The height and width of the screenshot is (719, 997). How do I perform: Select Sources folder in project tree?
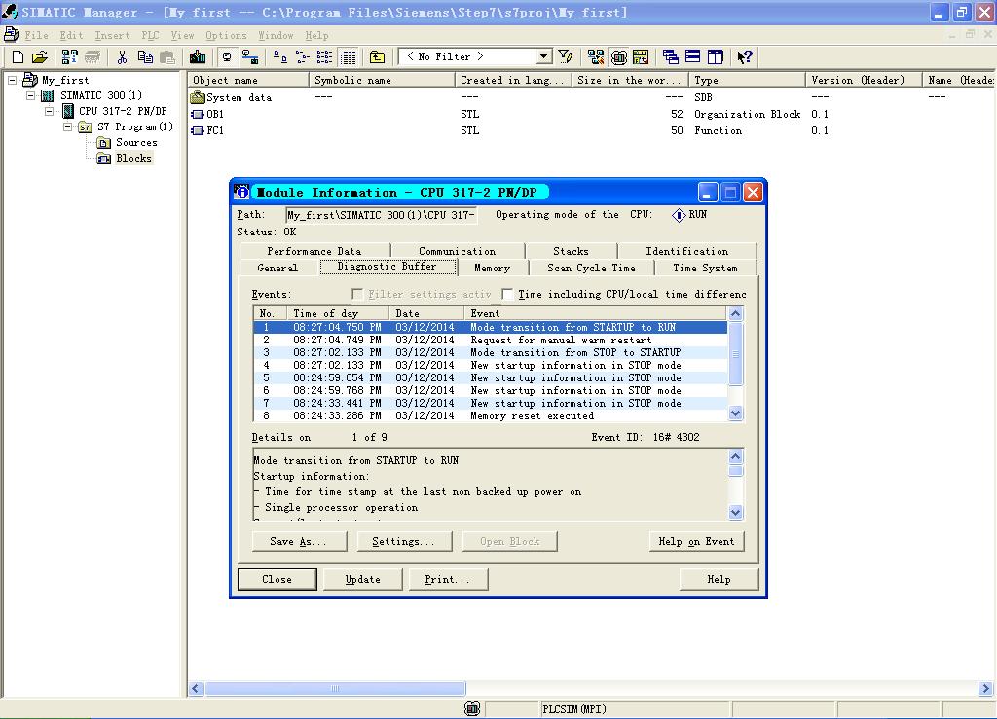pos(135,142)
